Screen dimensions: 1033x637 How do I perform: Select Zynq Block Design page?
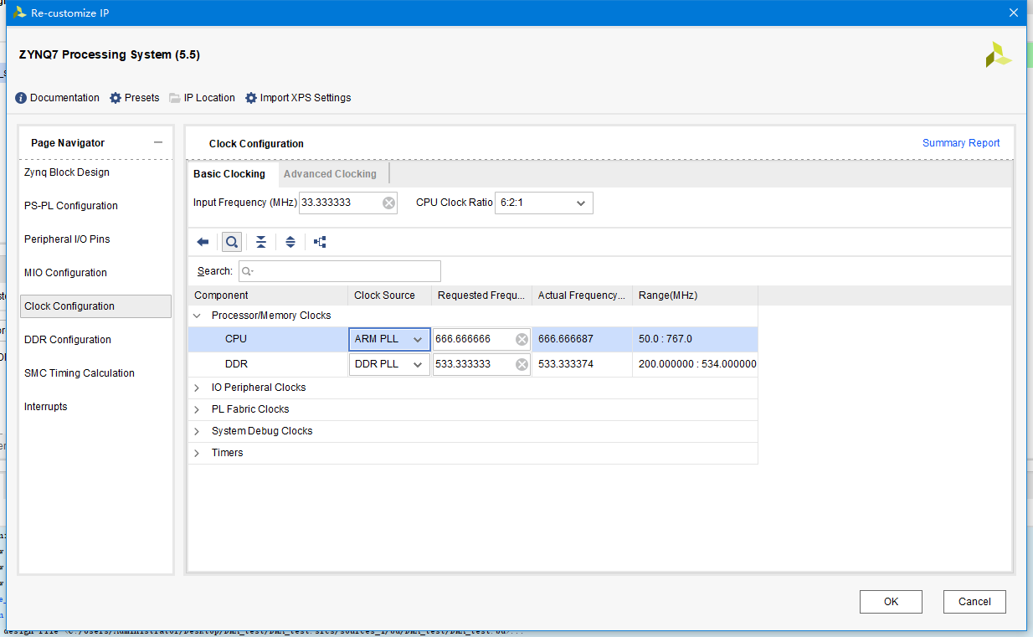pos(67,172)
